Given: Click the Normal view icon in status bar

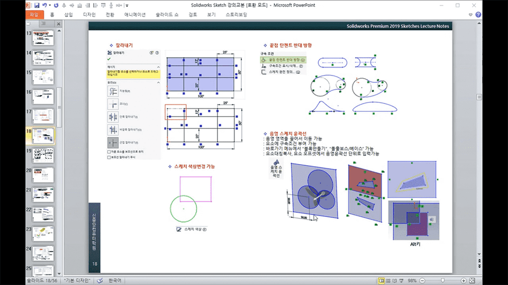Looking at the screenshot, I should point(382,281).
